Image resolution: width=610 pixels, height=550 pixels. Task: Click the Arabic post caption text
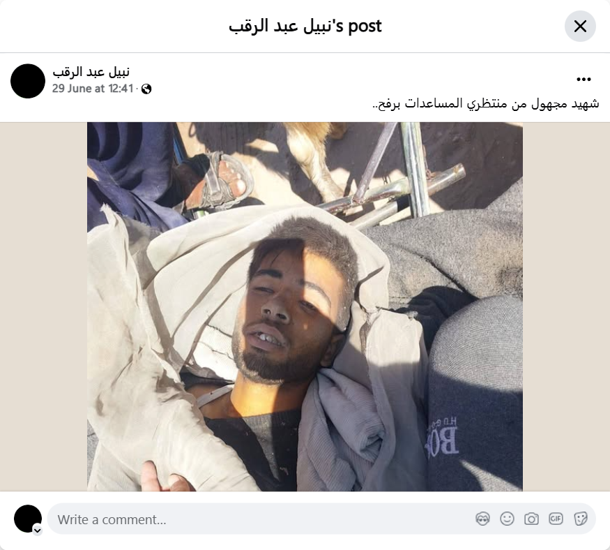tap(485, 104)
